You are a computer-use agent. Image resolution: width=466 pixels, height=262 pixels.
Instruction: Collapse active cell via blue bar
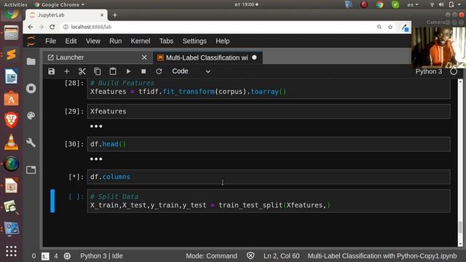(52, 201)
